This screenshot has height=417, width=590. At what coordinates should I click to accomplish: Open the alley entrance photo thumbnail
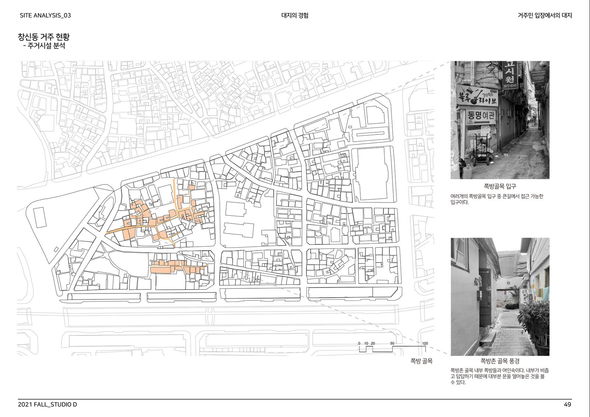[500, 120]
